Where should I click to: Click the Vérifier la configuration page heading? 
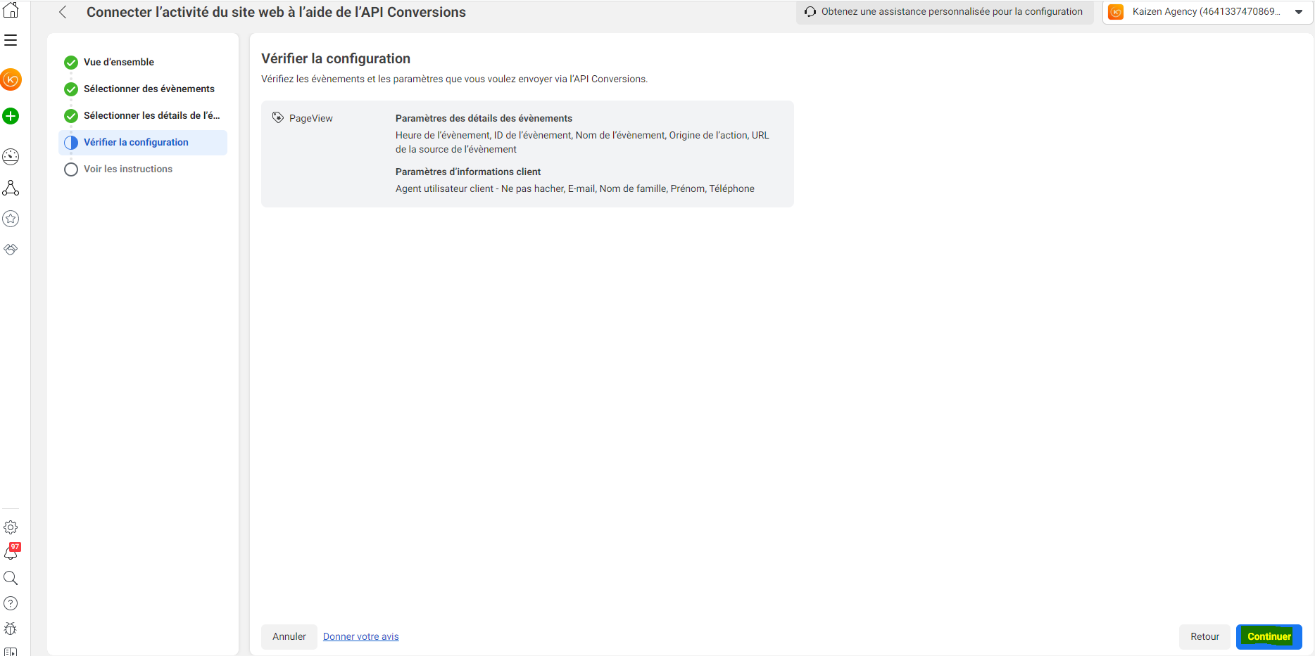336,58
